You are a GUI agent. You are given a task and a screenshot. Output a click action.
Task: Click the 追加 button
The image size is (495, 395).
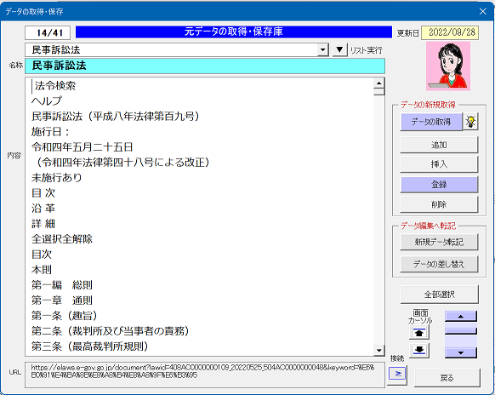(x=439, y=145)
